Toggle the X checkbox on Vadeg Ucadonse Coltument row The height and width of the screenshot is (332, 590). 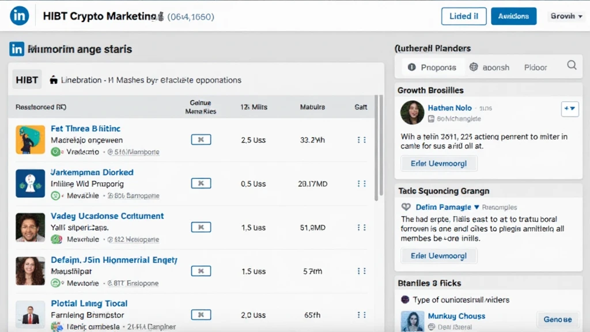point(201,227)
